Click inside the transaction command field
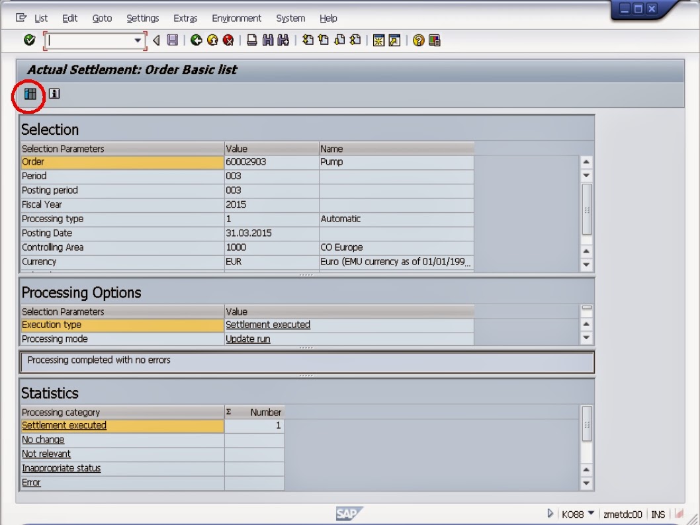The image size is (700, 525). click(90, 40)
